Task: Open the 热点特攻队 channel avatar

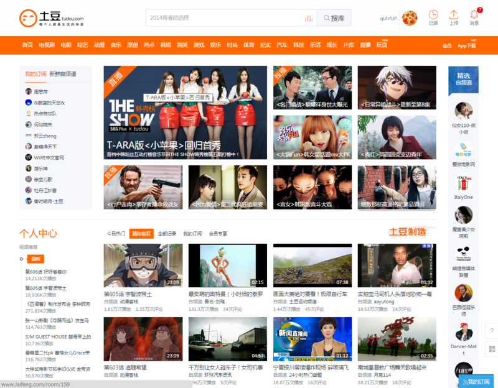Action: point(28,114)
